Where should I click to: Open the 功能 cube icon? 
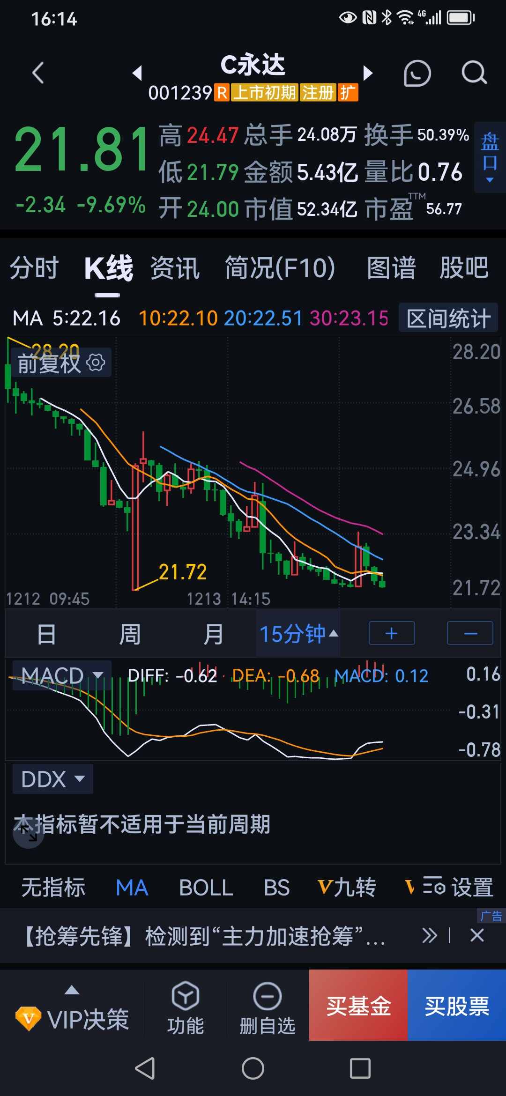point(186,1007)
